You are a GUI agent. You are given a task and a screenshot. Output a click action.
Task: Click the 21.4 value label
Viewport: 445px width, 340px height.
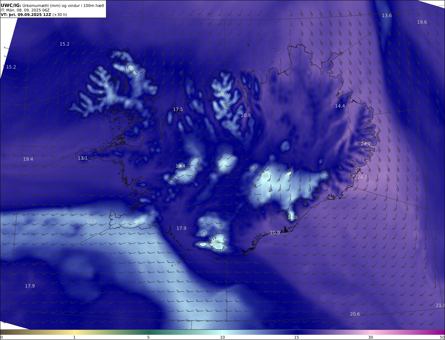pos(440,306)
